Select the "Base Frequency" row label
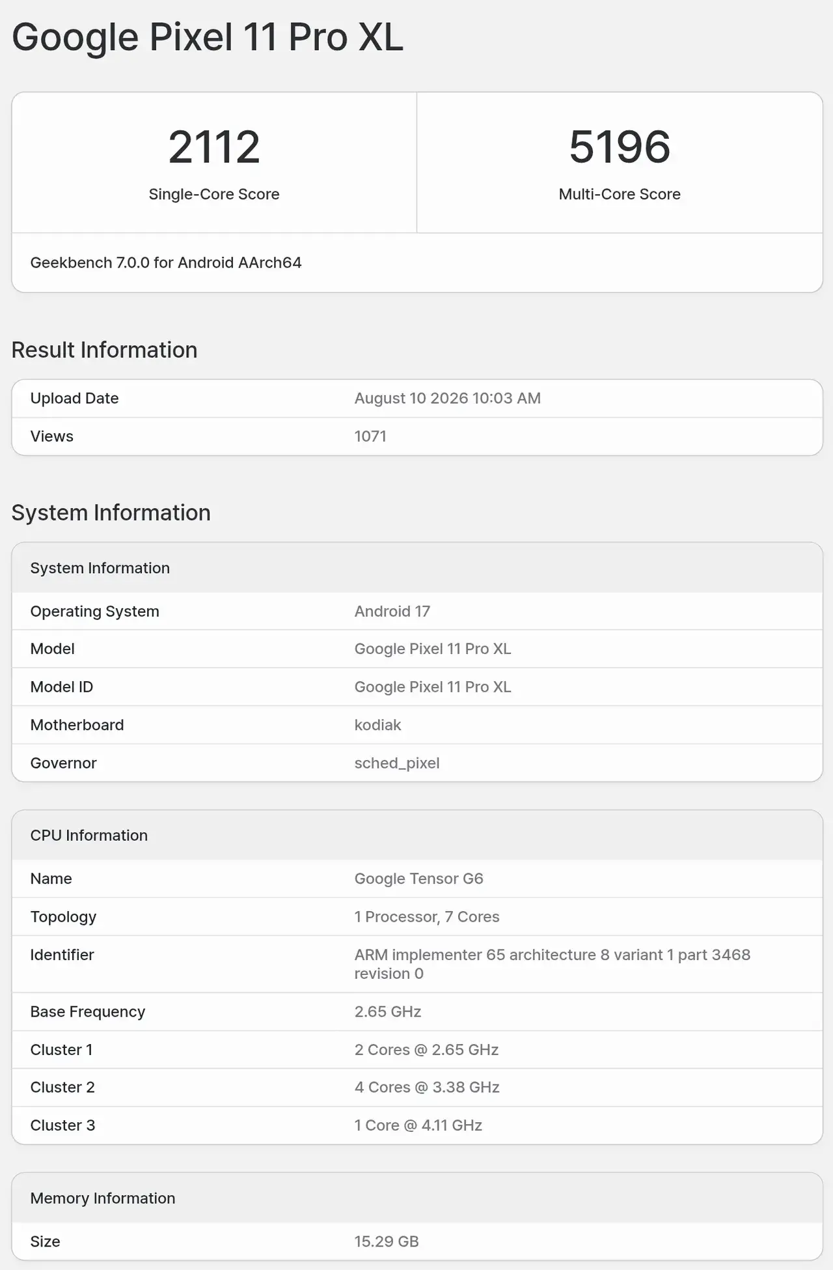The width and height of the screenshot is (833, 1270). 87,1012
